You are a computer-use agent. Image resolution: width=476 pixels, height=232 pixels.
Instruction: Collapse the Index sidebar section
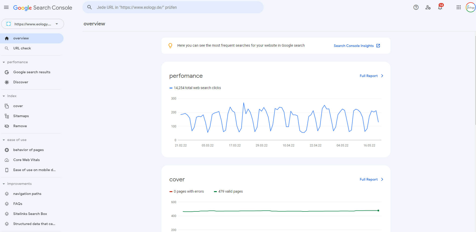[x=4, y=96]
